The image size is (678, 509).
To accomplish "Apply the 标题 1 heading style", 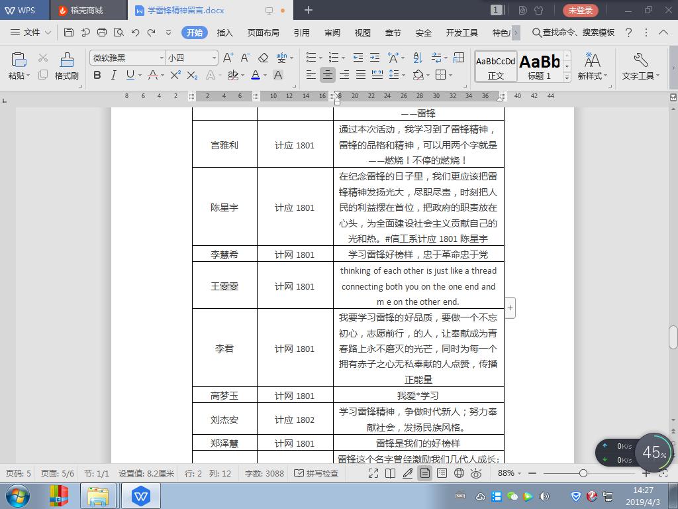I will (x=539, y=67).
